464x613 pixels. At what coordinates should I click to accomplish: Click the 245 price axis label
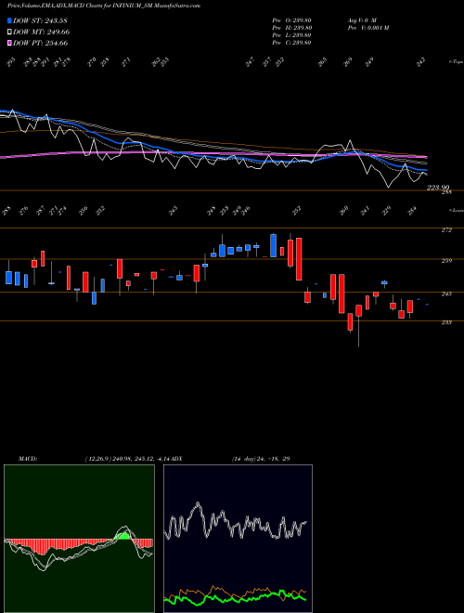(x=446, y=294)
